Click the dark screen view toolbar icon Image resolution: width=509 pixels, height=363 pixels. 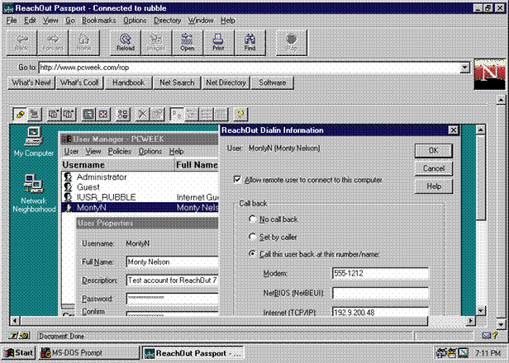pyautogui.click(x=88, y=114)
